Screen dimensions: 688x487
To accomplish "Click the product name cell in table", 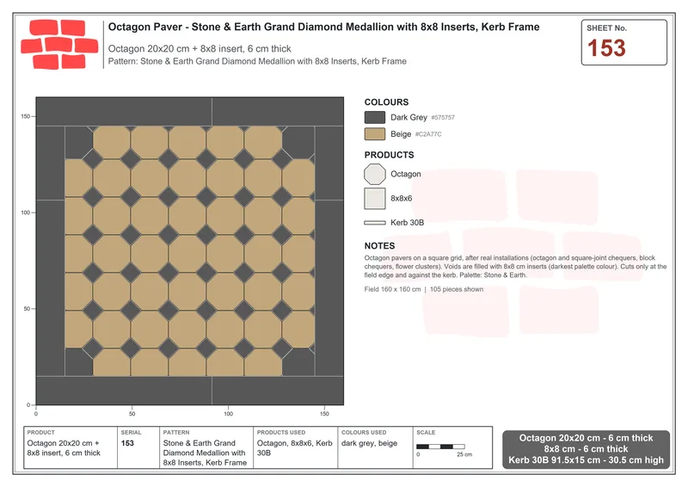I will click(x=64, y=448).
